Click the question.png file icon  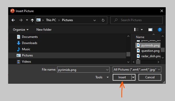pyautogui.click(x=138, y=50)
